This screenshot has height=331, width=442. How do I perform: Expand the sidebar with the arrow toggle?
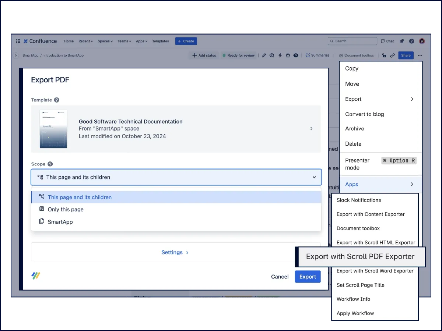(16, 56)
